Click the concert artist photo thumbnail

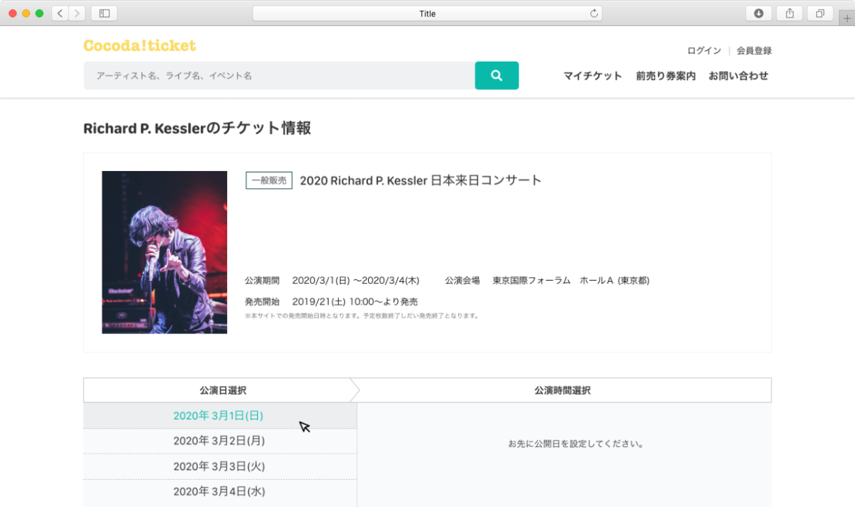[164, 252]
